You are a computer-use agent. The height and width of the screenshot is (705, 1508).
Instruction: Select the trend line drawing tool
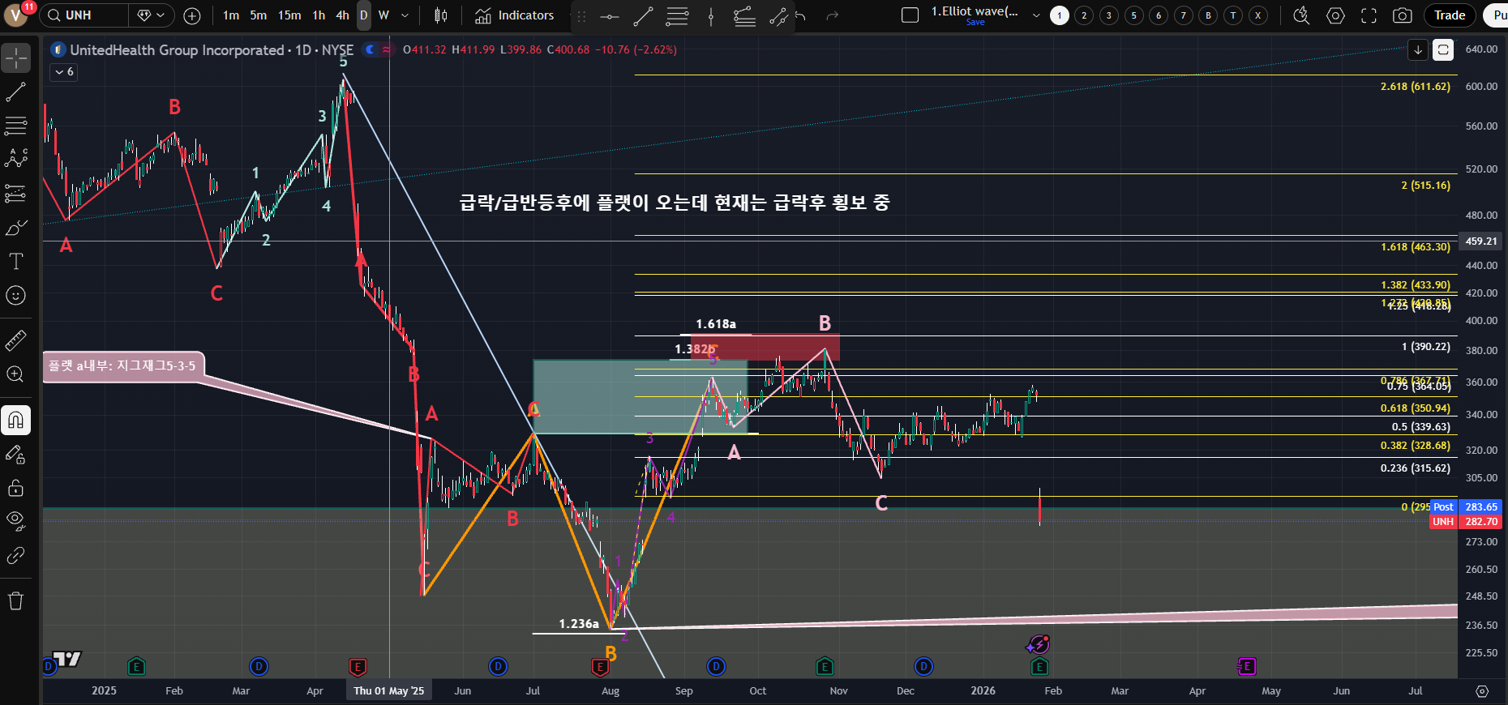coord(16,92)
